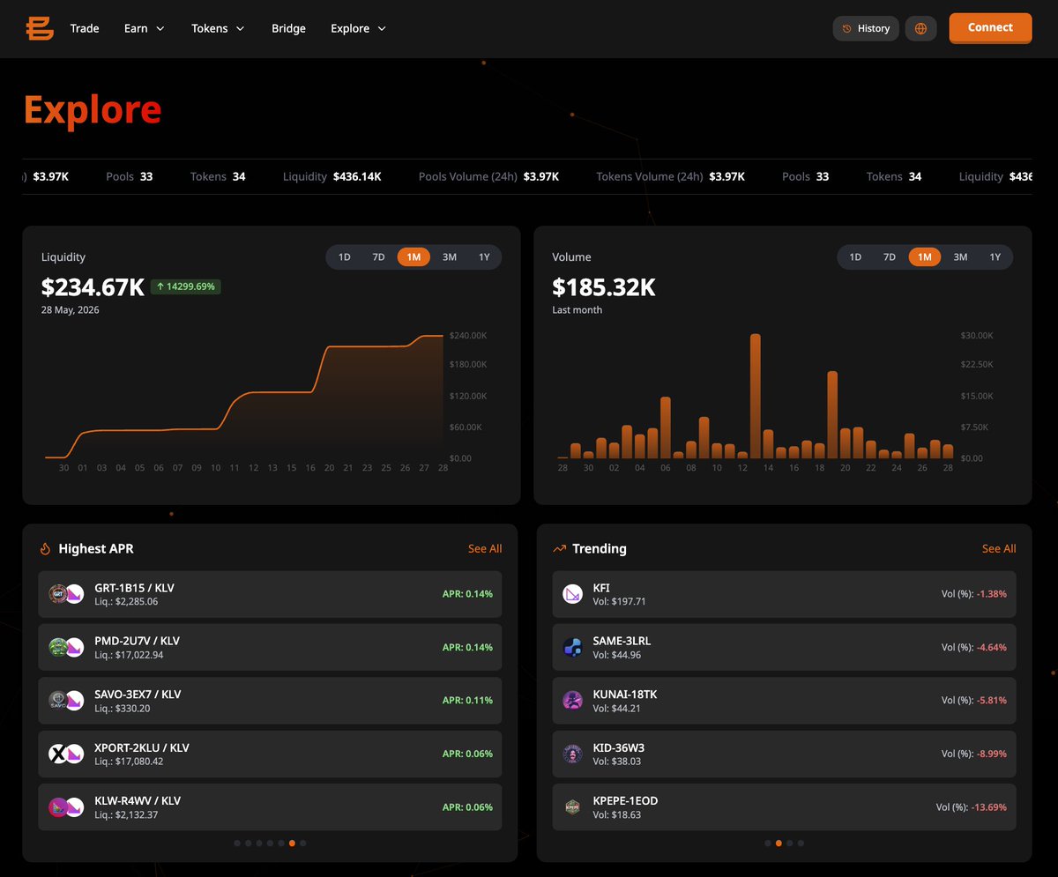Select 7D range on Liquidity chart
1058x877 pixels.
coord(378,257)
